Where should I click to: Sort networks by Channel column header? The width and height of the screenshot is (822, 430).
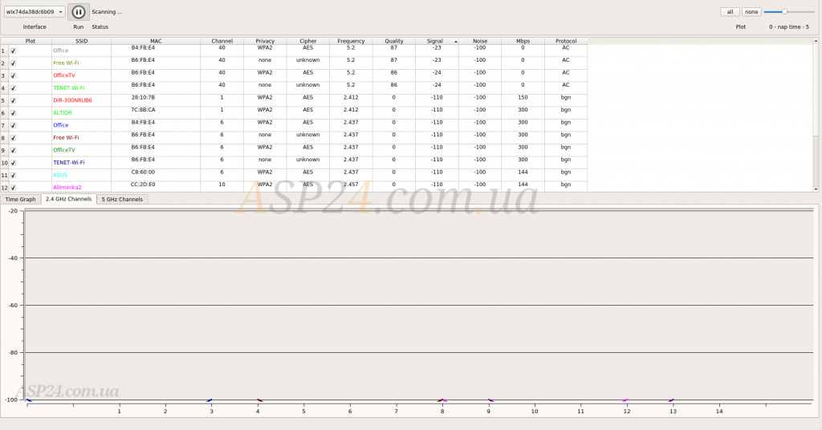tap(222, 41)
